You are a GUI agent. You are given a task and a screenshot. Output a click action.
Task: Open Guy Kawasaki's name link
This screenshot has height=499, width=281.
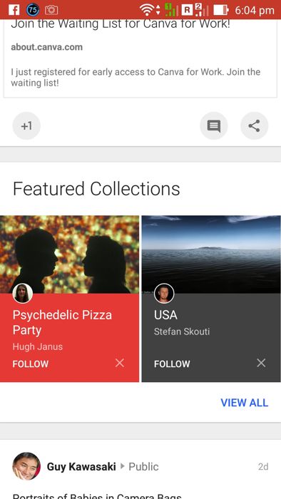81,466
